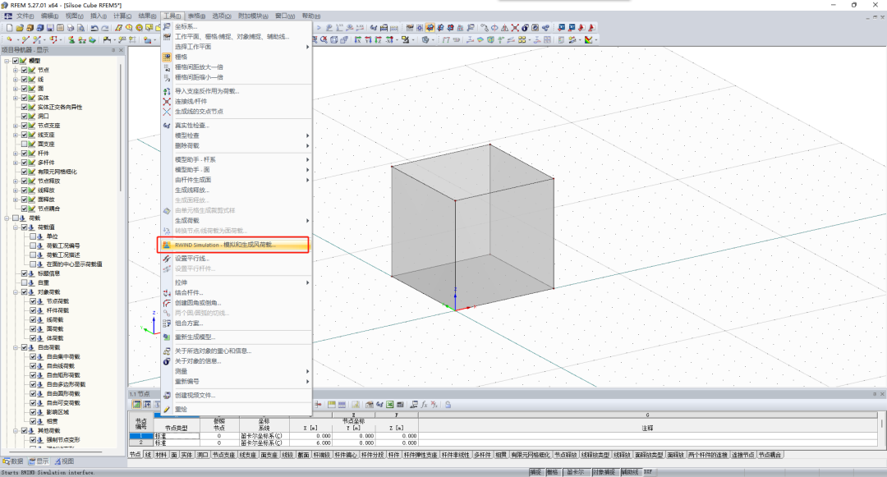Open the 模型检查 submenu
The image size is (887, 477).
click(236, 135)
